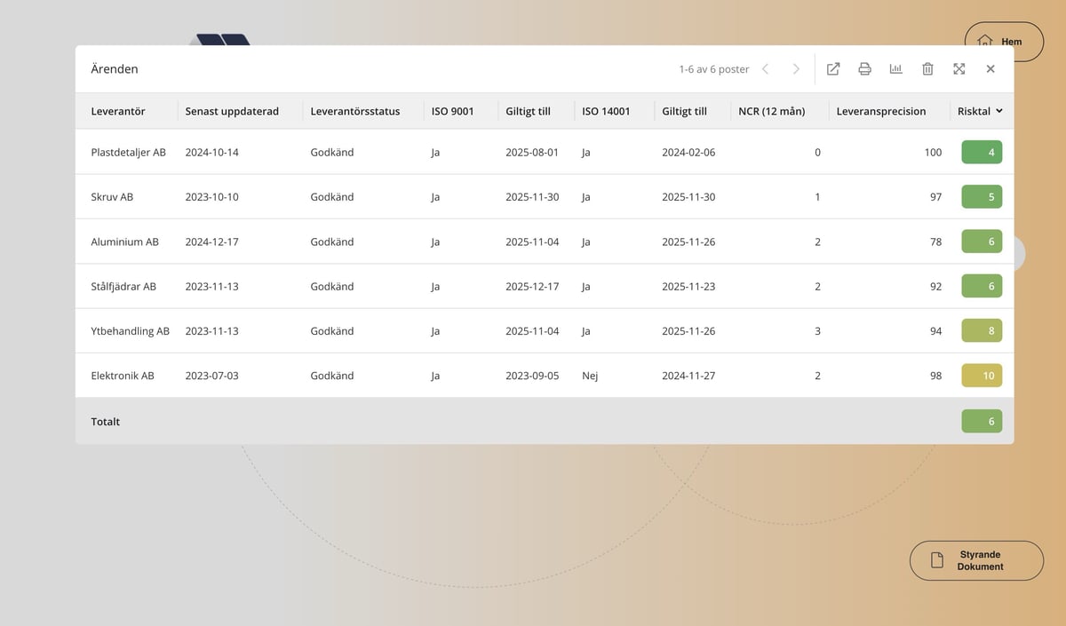Click the trash can delete icon
This screenshot has height=626, width=1066.
(927, 69)
